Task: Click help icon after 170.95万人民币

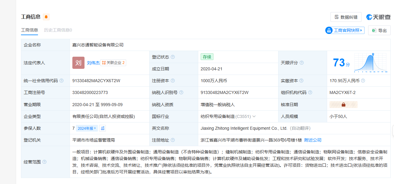Action: (x=363, y=81)
